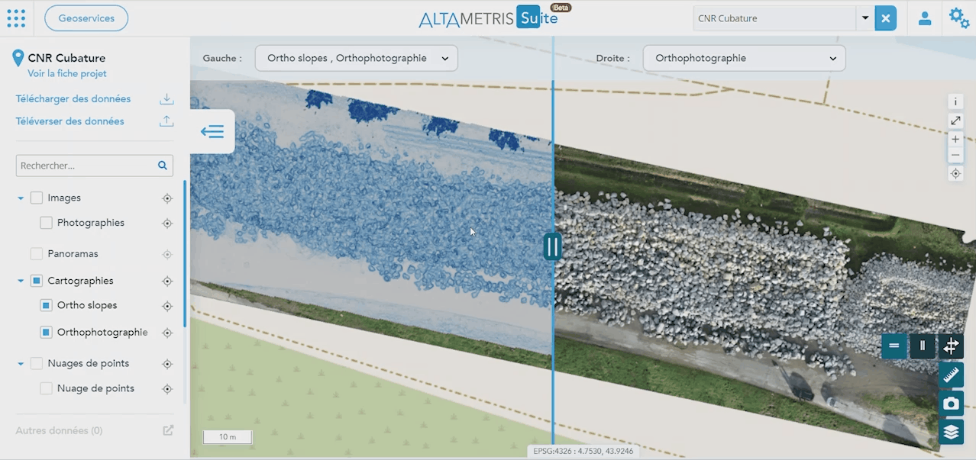
Task: Click Télécharger des données
Action: (73, 99)
